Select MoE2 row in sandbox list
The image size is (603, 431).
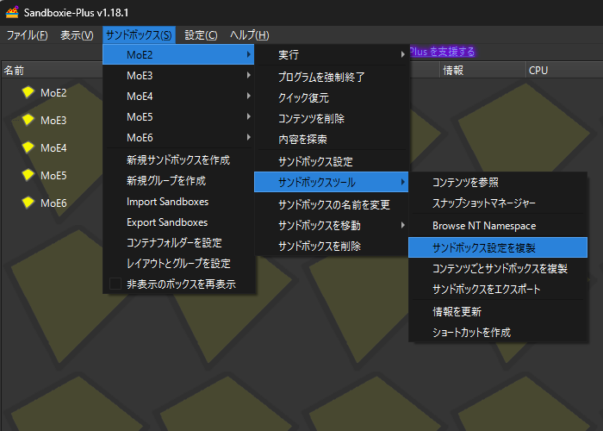pos(53,93)
